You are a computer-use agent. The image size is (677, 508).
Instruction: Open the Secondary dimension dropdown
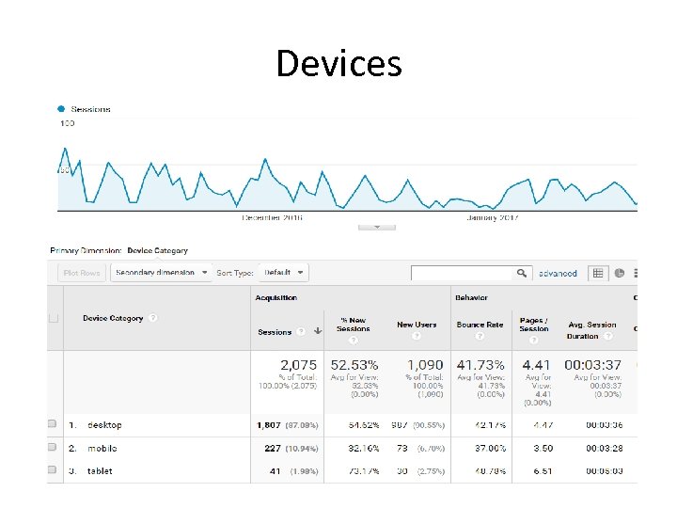(160, 273)
